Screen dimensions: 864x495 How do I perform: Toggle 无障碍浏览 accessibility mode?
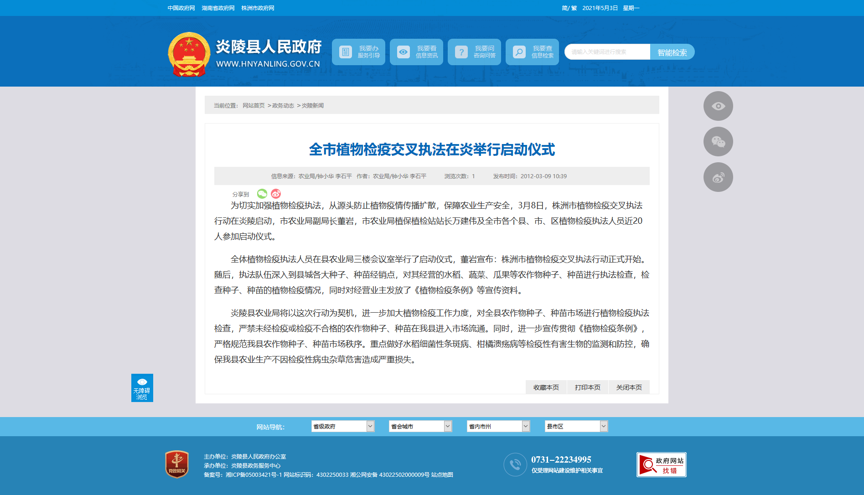[x=142, y=388]
